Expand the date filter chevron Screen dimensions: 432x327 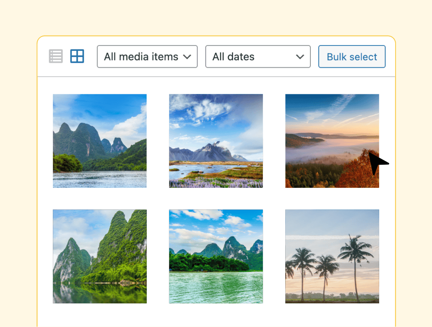(x=300, y=57)
